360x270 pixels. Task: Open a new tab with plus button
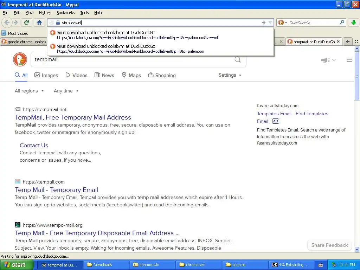pos(348,41)
